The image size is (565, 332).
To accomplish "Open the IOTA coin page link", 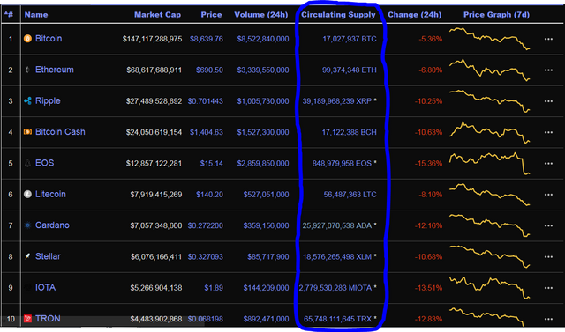I will (x=45, y=288).
